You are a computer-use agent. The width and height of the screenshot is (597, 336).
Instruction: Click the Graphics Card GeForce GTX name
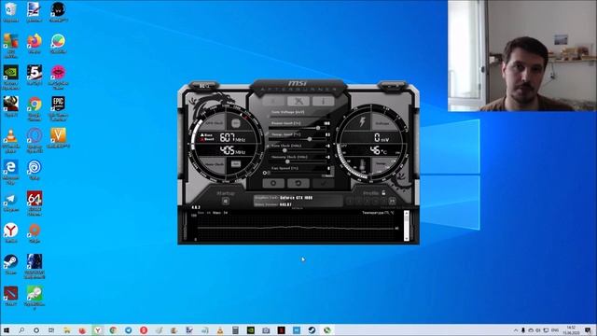(x=297, y=198)
